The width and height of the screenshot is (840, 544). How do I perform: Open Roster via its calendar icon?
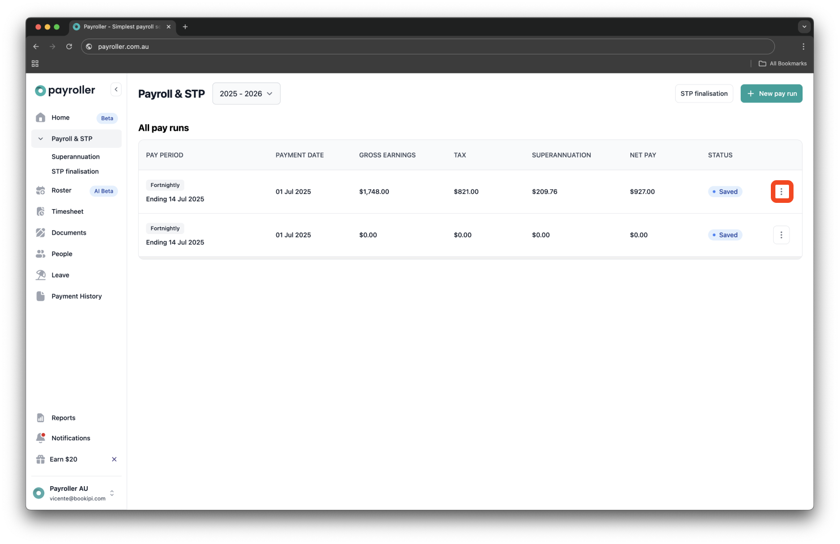(40, 190)
